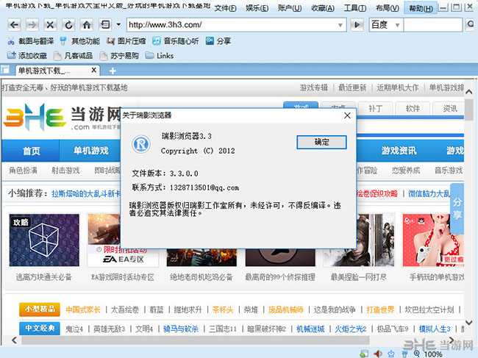478x358 pixels.
Task: Click the status bar popup blocker icon
Action: tap(364, 354)
